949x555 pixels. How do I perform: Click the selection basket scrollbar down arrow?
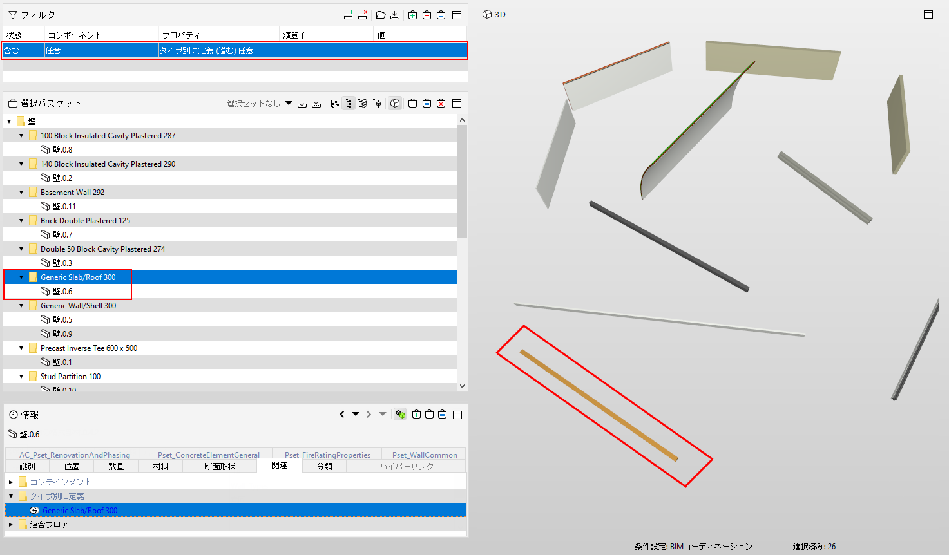click(462, 386)
